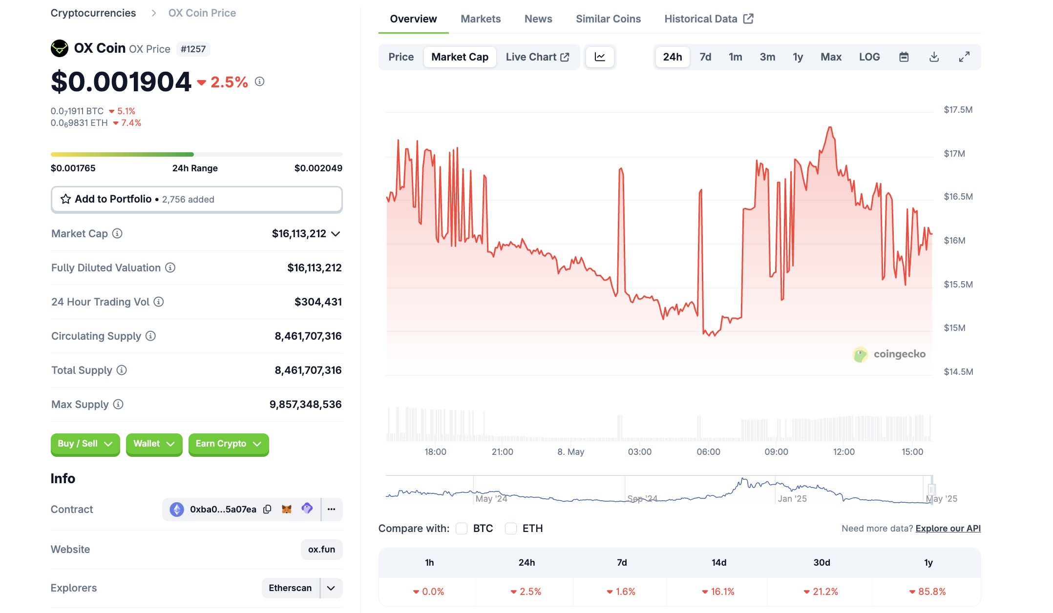This screenshot has height=613, width=1053.
Task: Open more contract options ellipsis
Action: pyautogui.click(x=332, y=509)
